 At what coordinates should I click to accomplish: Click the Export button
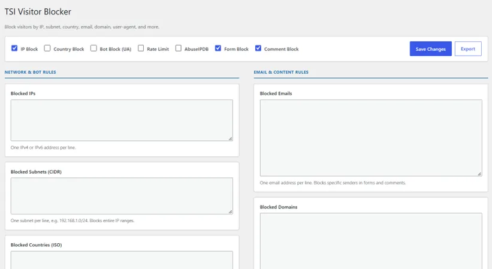(x=468, y=49)
